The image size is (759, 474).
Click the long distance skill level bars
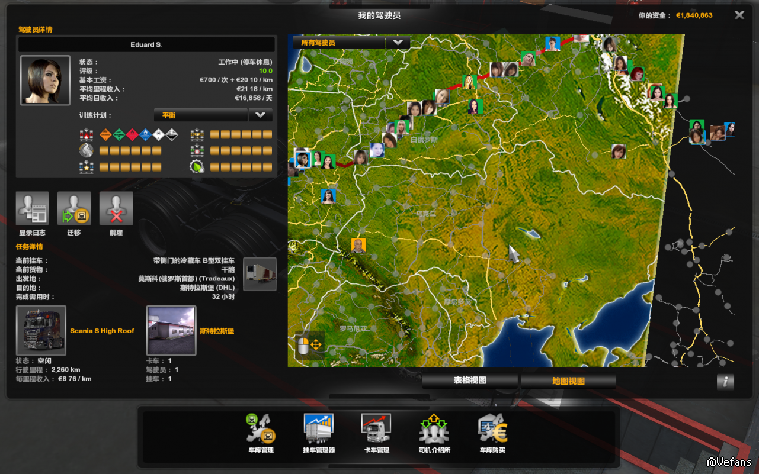[130, 151]
